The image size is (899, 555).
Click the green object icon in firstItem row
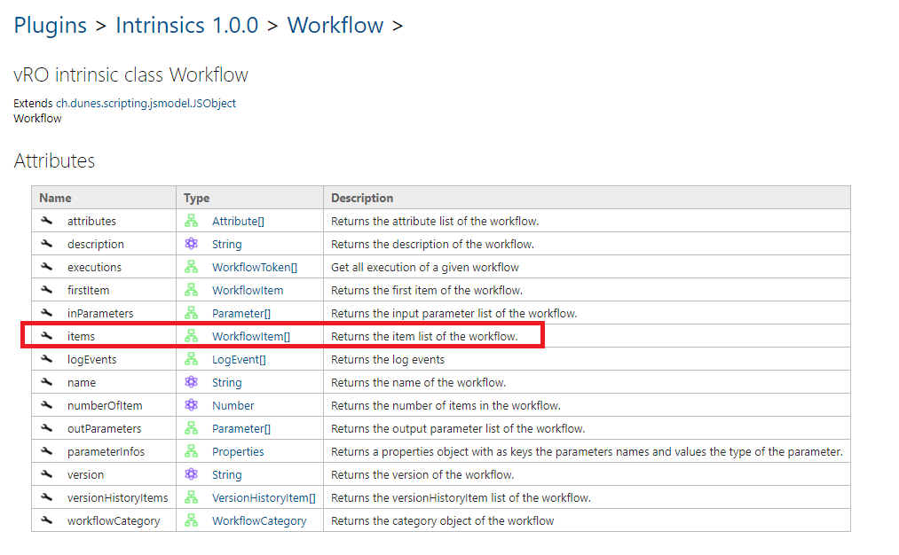click(x=191, y=290)
